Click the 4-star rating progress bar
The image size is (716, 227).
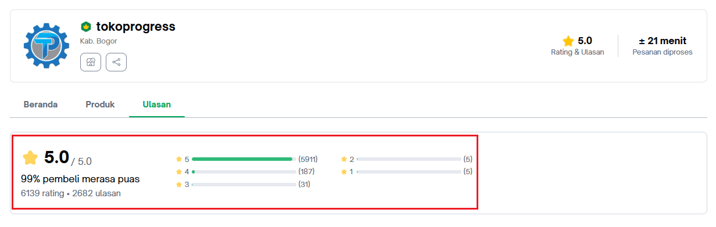244,172
